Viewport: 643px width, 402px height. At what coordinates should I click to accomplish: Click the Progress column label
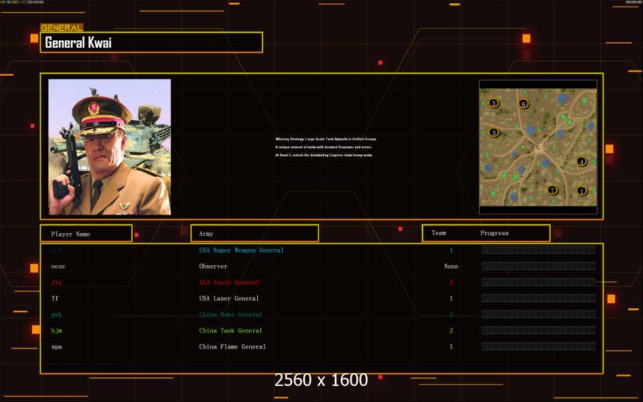click(494, 233)
